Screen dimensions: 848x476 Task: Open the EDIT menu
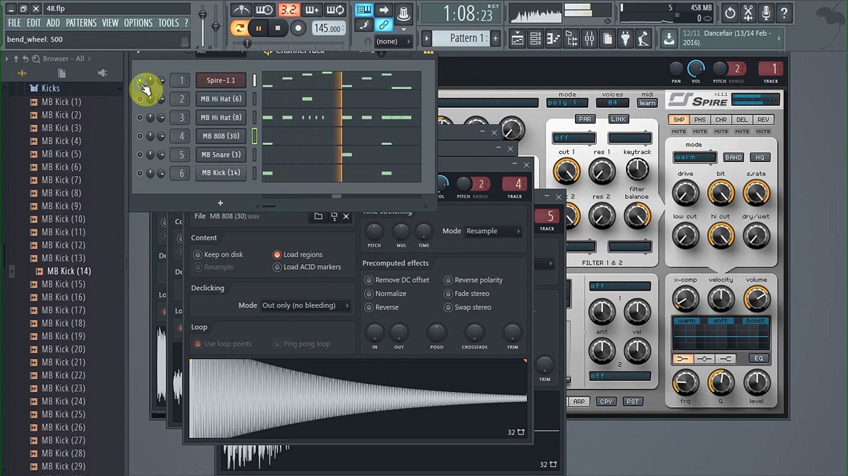coord(34,22)
